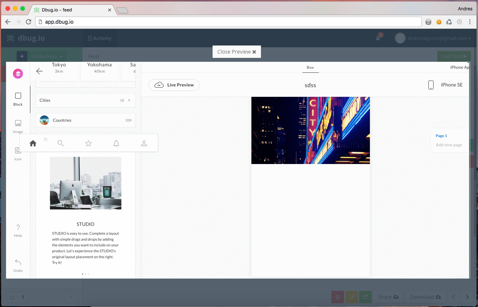Expand the Cities list
The image size is (478, 307).
click(85, 100)
